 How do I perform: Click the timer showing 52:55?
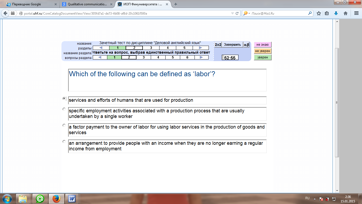point(230,58)
